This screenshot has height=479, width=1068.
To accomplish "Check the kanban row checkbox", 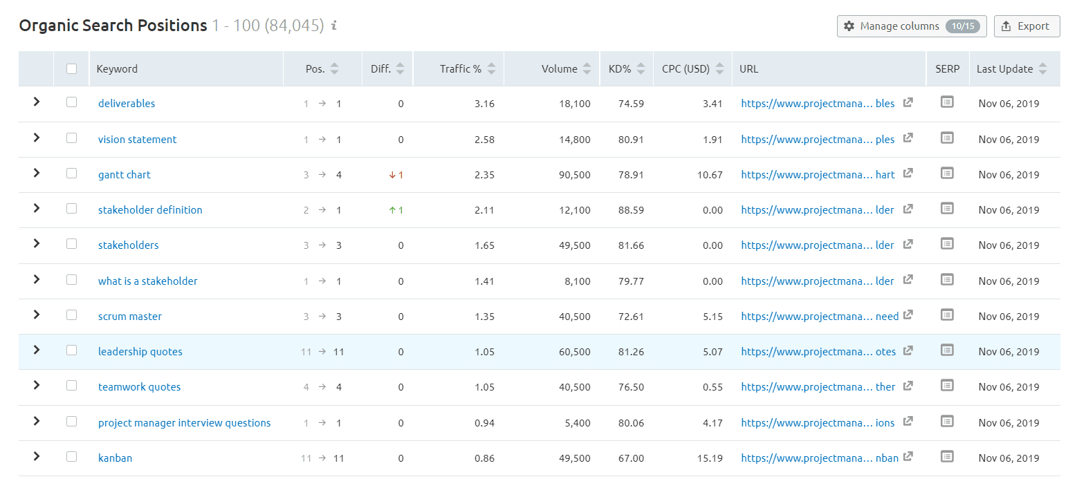I will tap(71, 457).
